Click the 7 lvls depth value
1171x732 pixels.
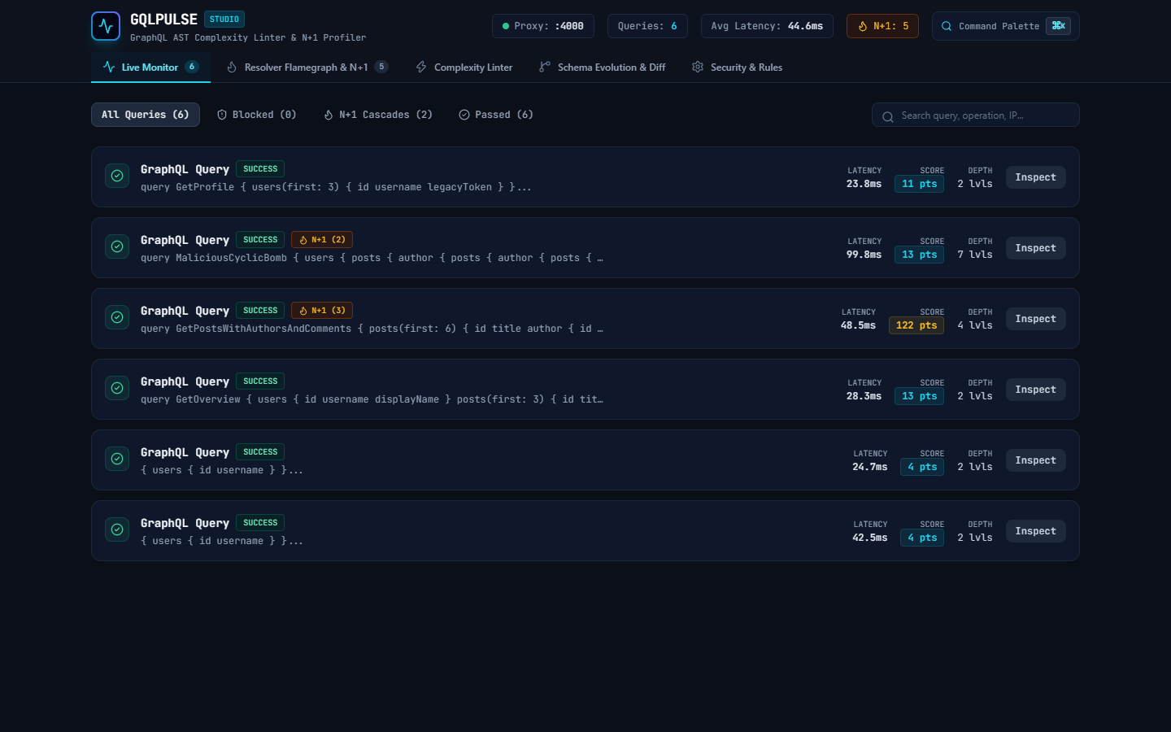(x=975, y=255)
